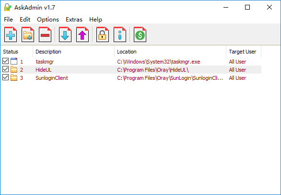The height and width of the screenshot is (195, 281).
Task: Click the blue down arrow Import icon
Action: 65,34
